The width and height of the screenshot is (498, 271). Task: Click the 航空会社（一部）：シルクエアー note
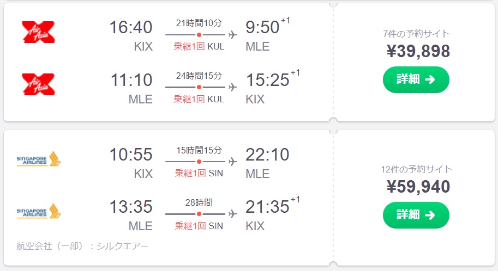[x=82, y=246]
